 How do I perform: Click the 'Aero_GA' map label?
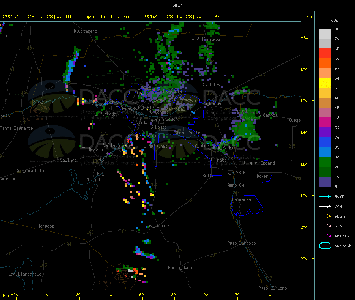click(x=235, y=185)
